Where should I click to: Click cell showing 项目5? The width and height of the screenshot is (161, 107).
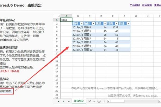90,31
